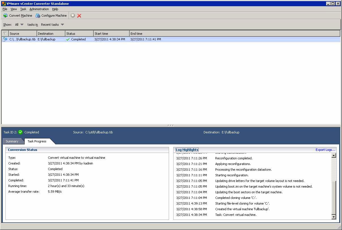Screen dimensions: 342x230
Task: Click the Configure Machine toolbar button
Action: point(51,16)
